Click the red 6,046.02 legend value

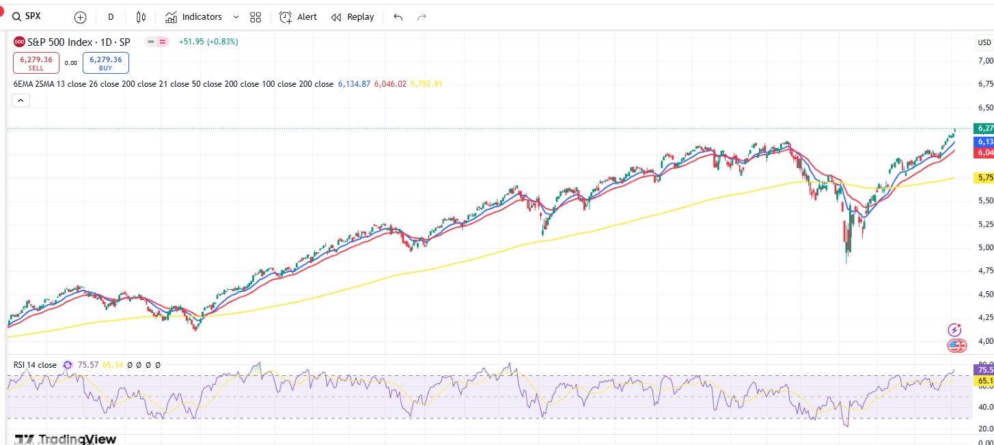[x=390, y=84]
